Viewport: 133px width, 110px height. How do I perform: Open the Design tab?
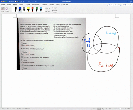(21, 5)
